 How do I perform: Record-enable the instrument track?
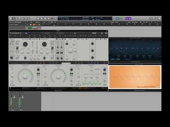click(37, 29)
